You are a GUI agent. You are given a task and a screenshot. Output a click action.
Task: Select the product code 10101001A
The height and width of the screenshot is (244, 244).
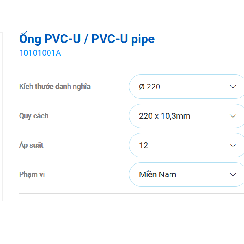coord(40,53)
